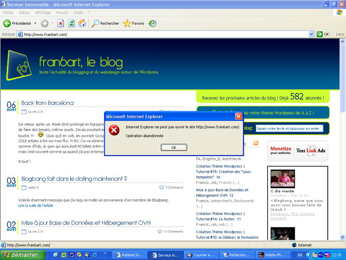
Task: Open the Edition menu
Action: (x=24, y=12)
